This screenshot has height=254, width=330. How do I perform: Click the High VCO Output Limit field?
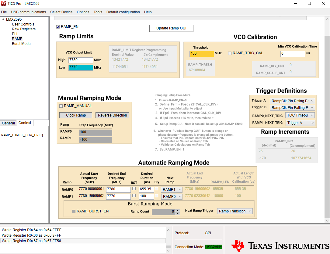click(x=81, y=60)
